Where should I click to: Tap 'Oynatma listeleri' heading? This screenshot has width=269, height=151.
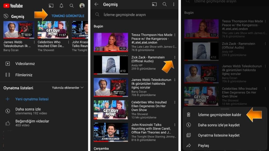(18, 88)
